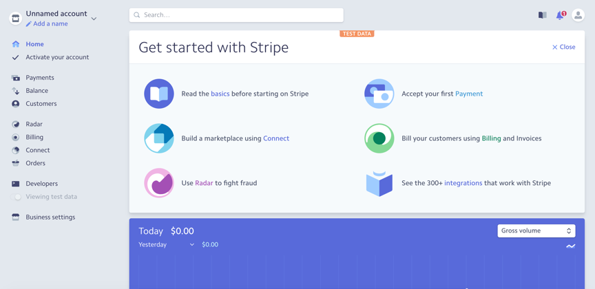Click the Payment link
595x289 pixels.
(x=469, y=94)
